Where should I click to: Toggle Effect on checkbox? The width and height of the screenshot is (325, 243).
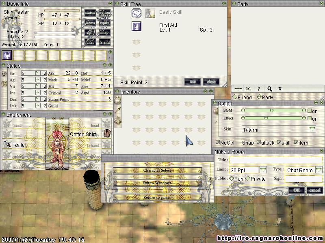click(310, 118)
